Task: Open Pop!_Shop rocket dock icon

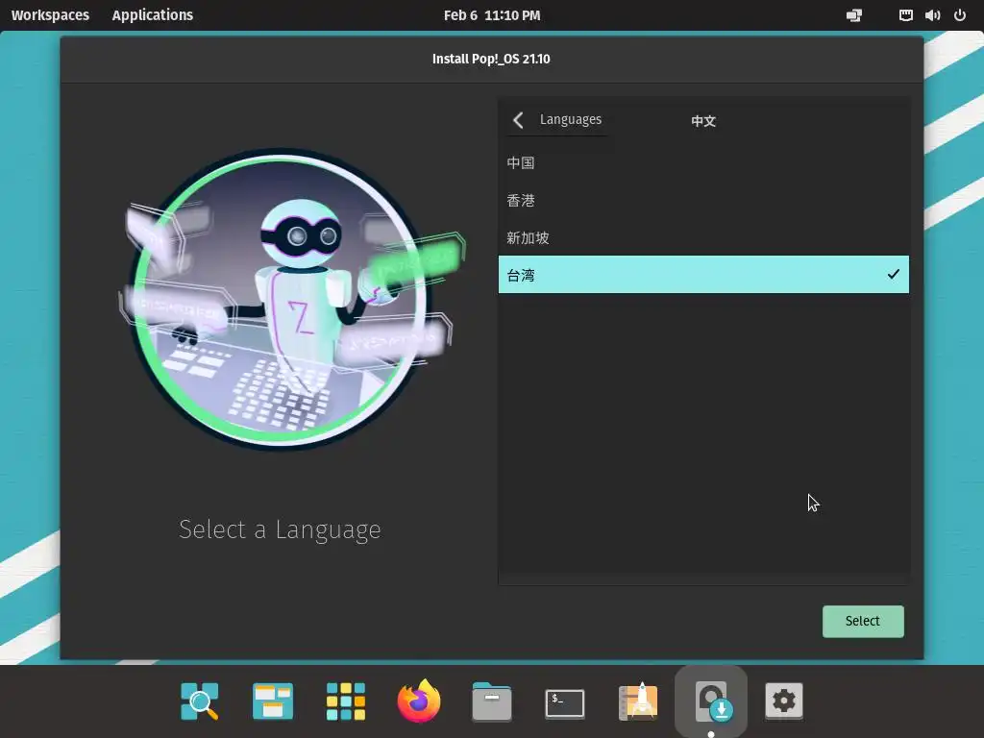Action: (x=638, y=701)
